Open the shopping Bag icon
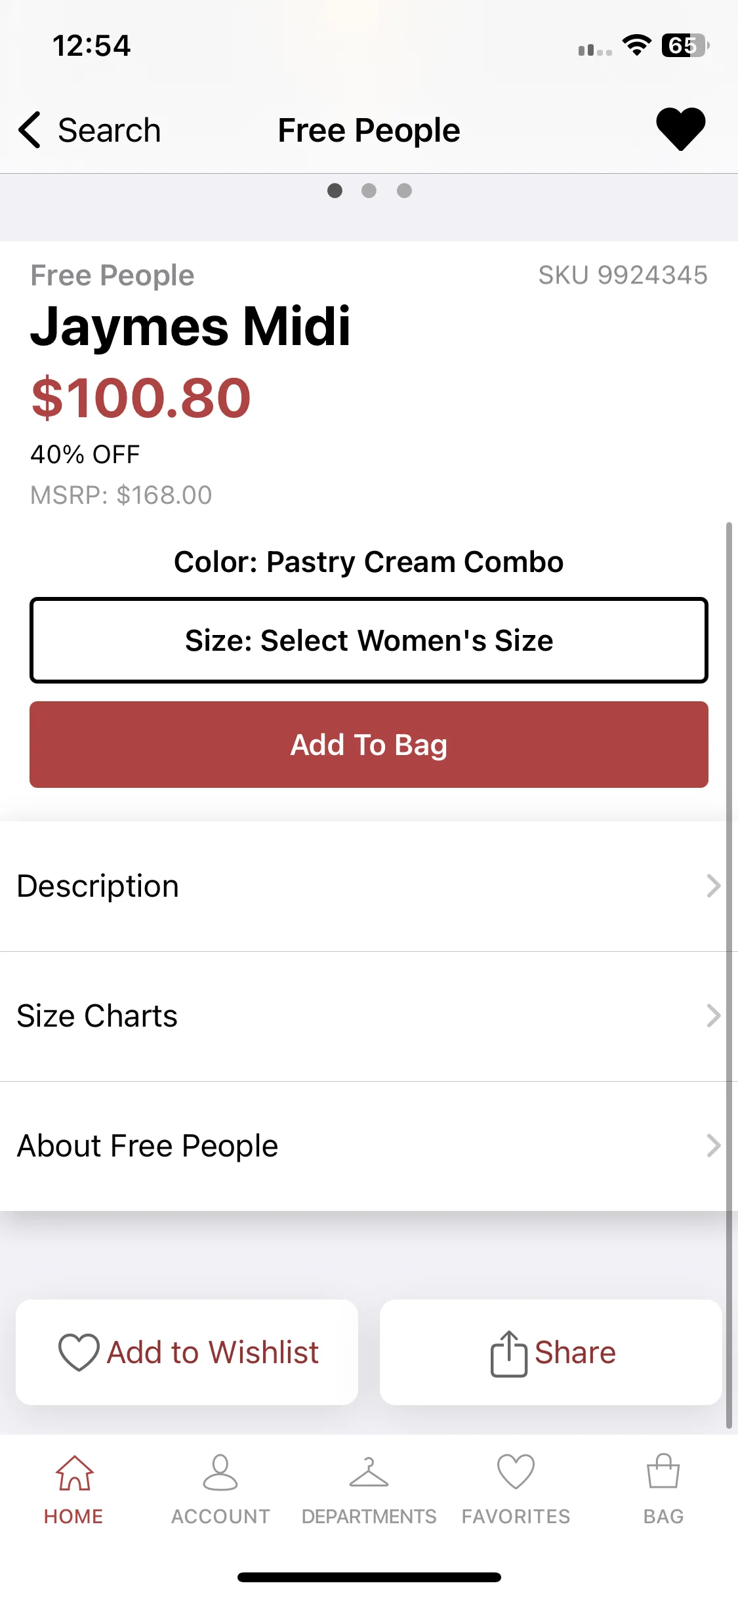The image size is (738, 1598). point(663,1472)
